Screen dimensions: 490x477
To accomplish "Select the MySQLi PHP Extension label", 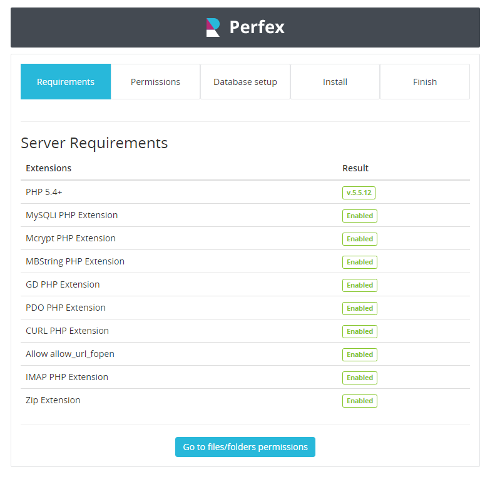I will coord(71,215).
